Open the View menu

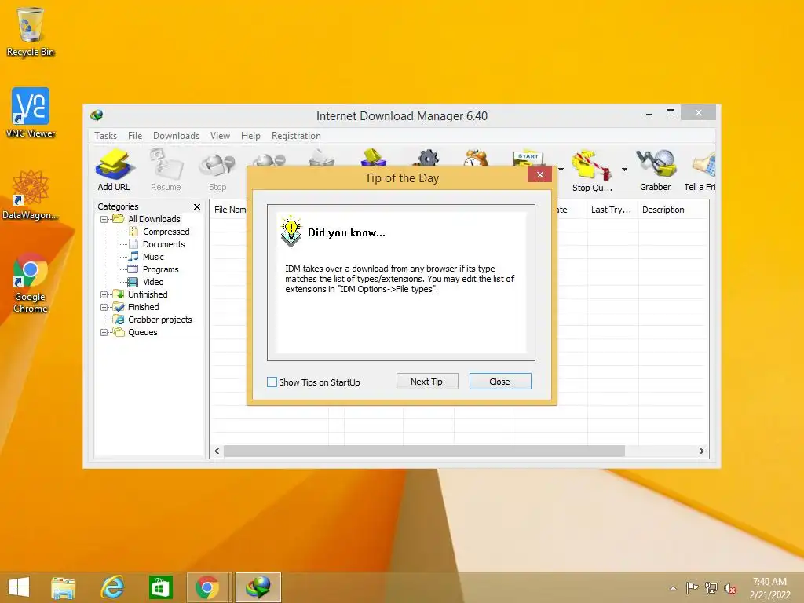(x=220, y=136)
